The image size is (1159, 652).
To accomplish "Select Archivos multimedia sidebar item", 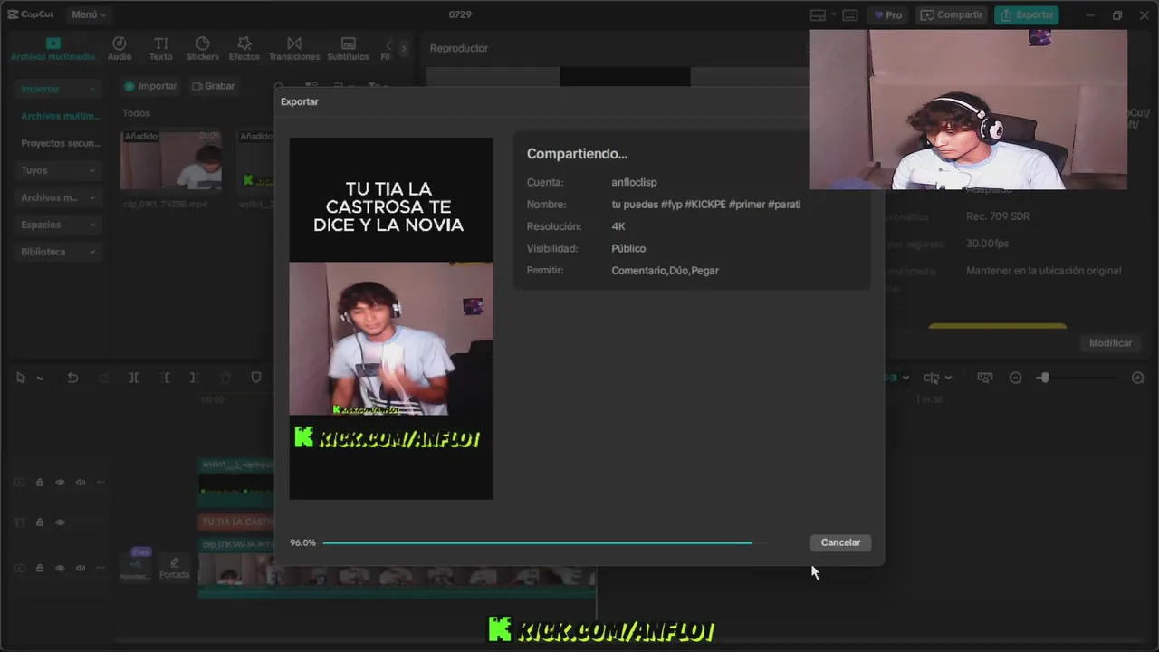I will tap(60, 116).
